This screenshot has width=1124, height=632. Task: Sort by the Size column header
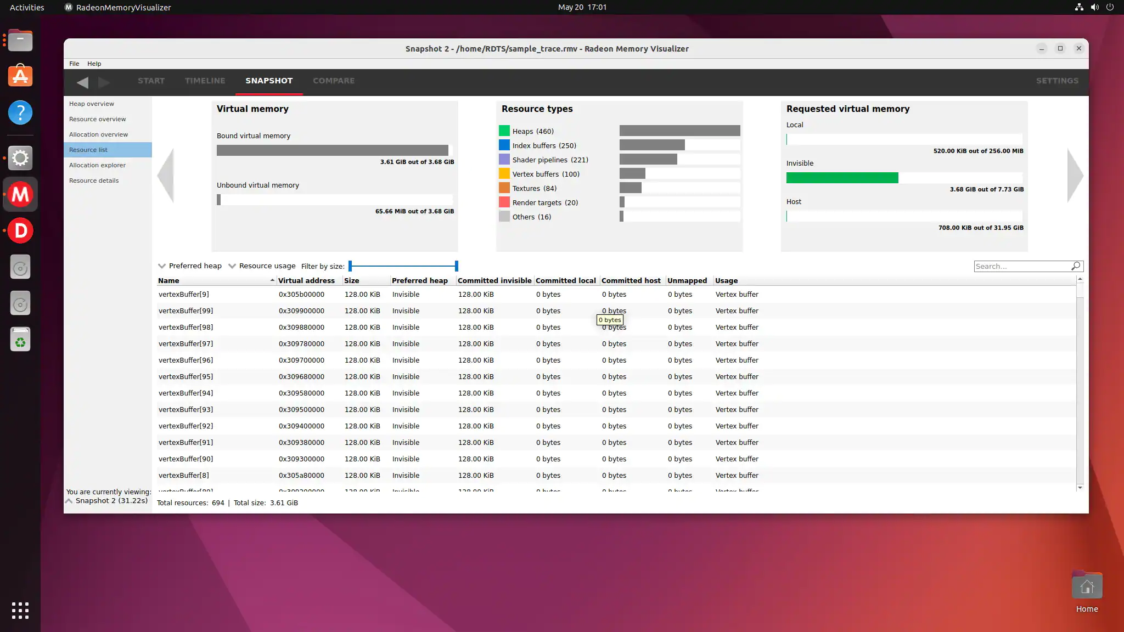point(352,280)
